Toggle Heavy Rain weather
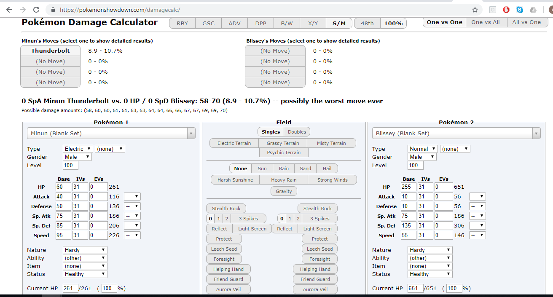Image resolution: width=553 pixels, height=297 pixels. pos(284,180)
